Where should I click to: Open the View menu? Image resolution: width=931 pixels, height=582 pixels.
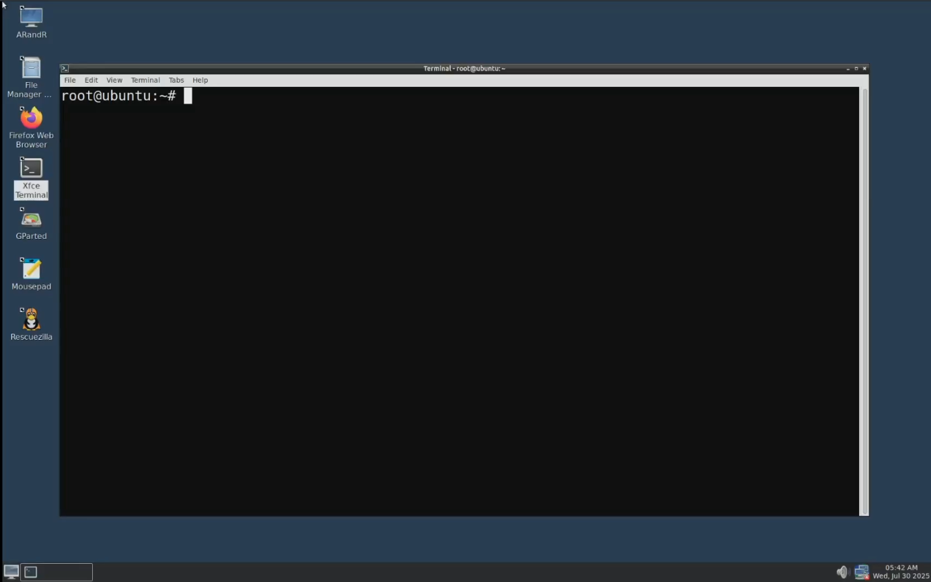114,80
